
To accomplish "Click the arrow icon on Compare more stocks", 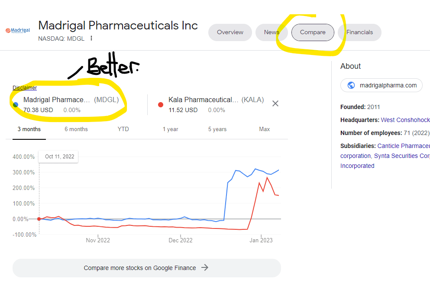I will [x=205, y=268].
